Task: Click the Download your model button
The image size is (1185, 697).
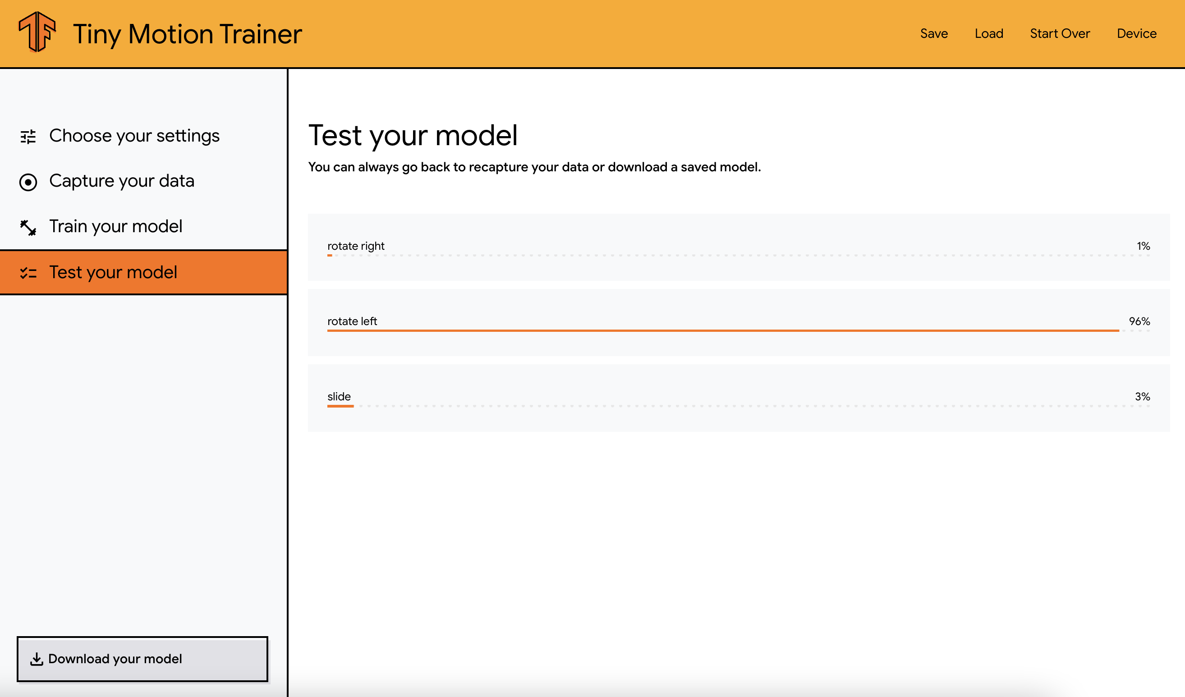Action: pos(142,658)
